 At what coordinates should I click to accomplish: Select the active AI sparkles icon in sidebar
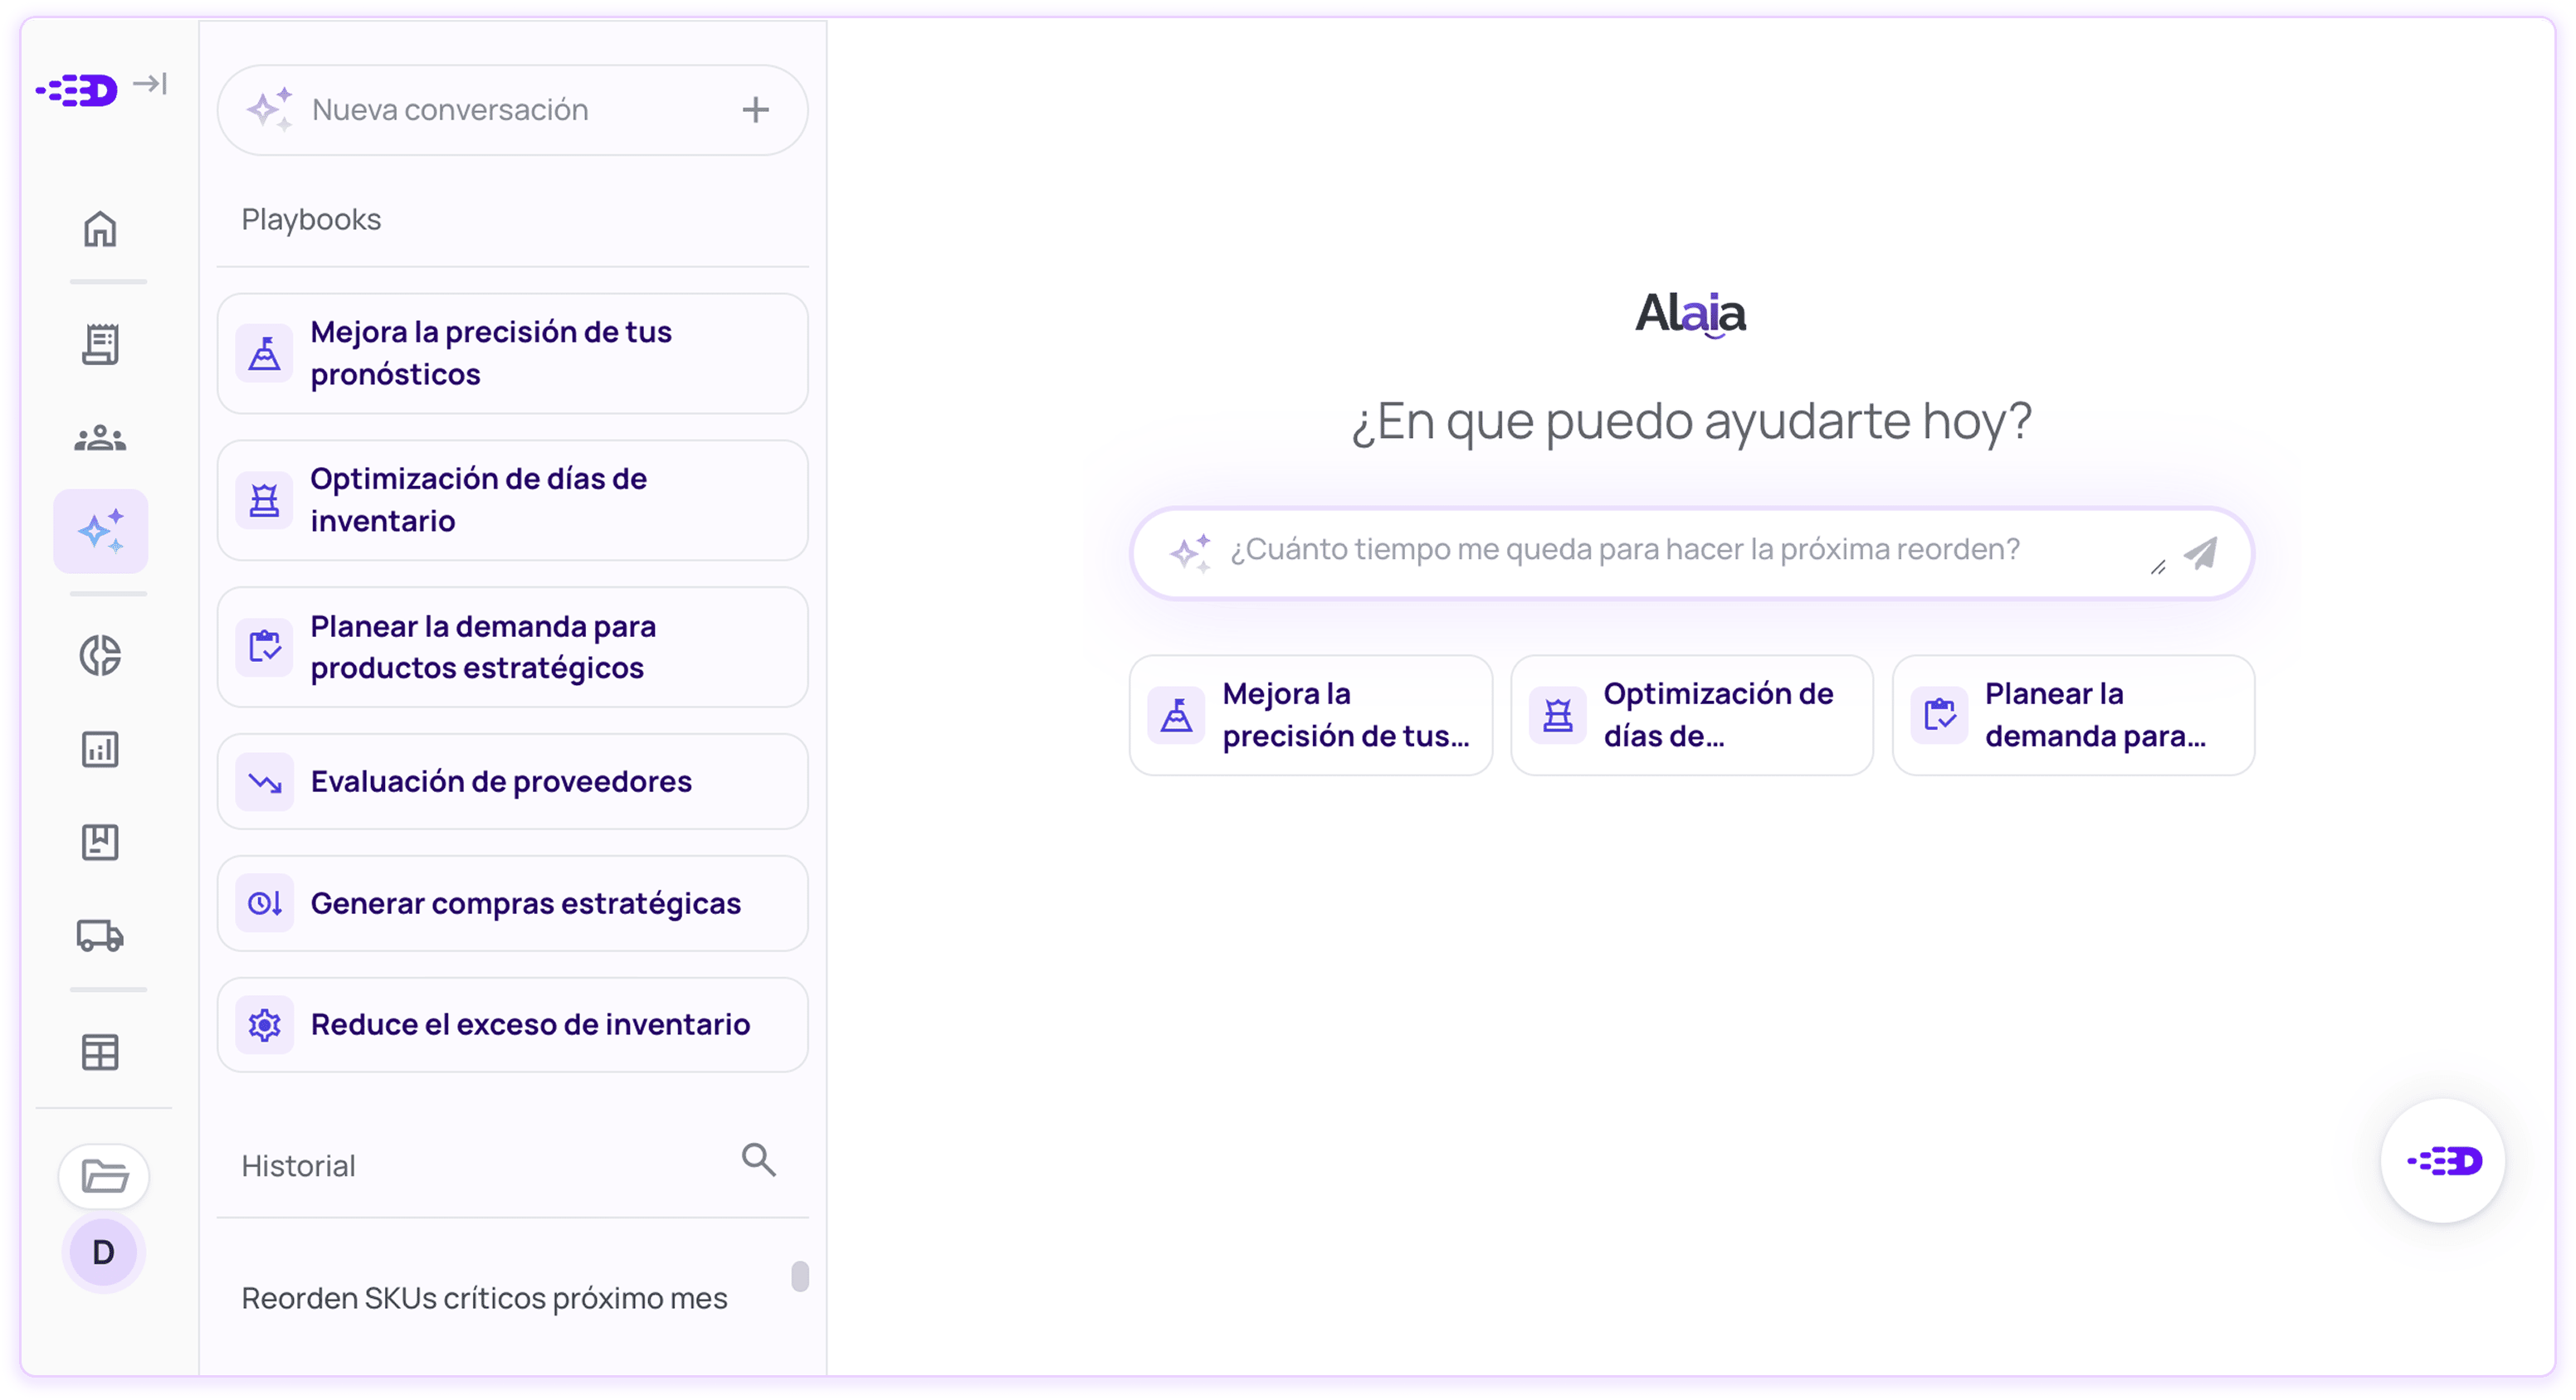tap(101, 532)
